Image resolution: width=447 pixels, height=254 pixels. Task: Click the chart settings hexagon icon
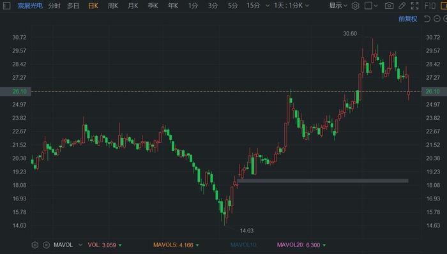tap(355, 5)
